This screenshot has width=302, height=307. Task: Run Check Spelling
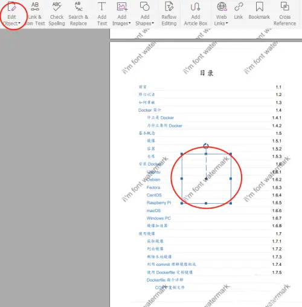point(57,15)
